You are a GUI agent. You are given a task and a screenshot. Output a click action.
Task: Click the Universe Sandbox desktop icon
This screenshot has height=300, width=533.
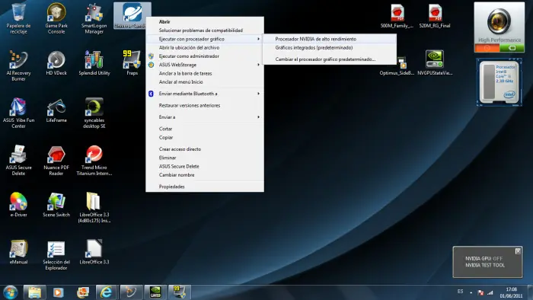tap(132, 16)
